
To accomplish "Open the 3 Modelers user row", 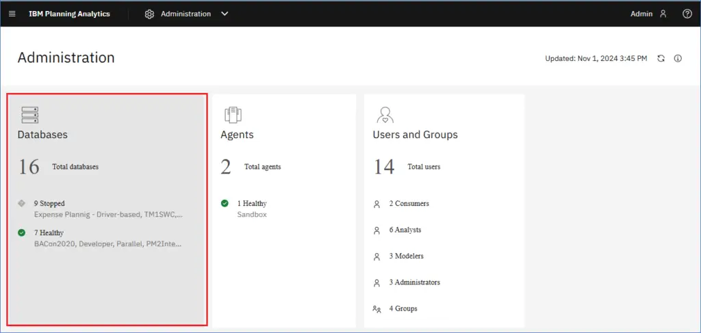I will coord(406,256).
